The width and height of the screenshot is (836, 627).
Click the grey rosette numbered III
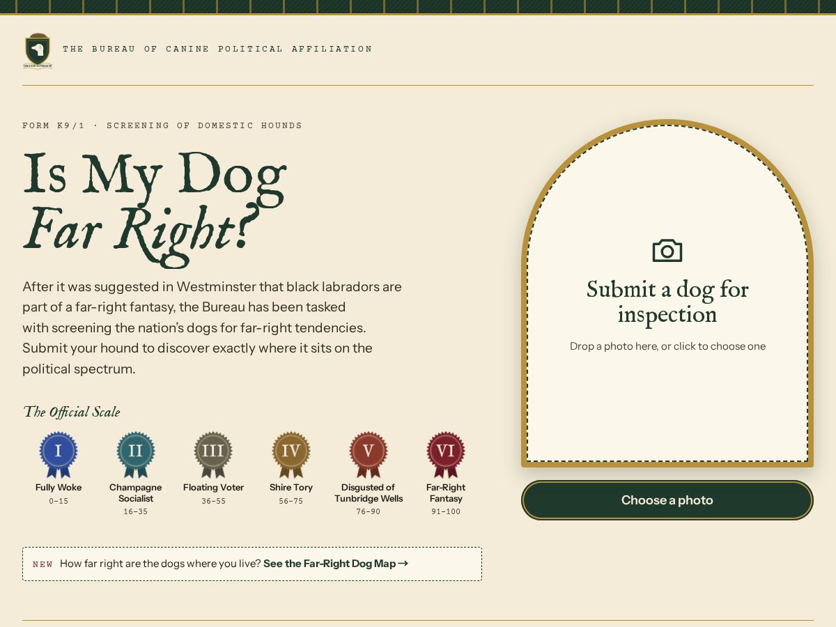[x=213, y=454]
